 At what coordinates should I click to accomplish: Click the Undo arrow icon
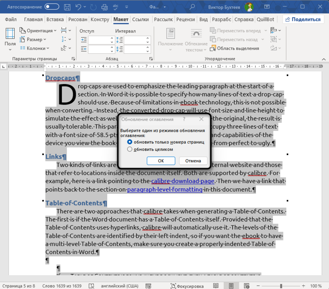pos(79,7)
